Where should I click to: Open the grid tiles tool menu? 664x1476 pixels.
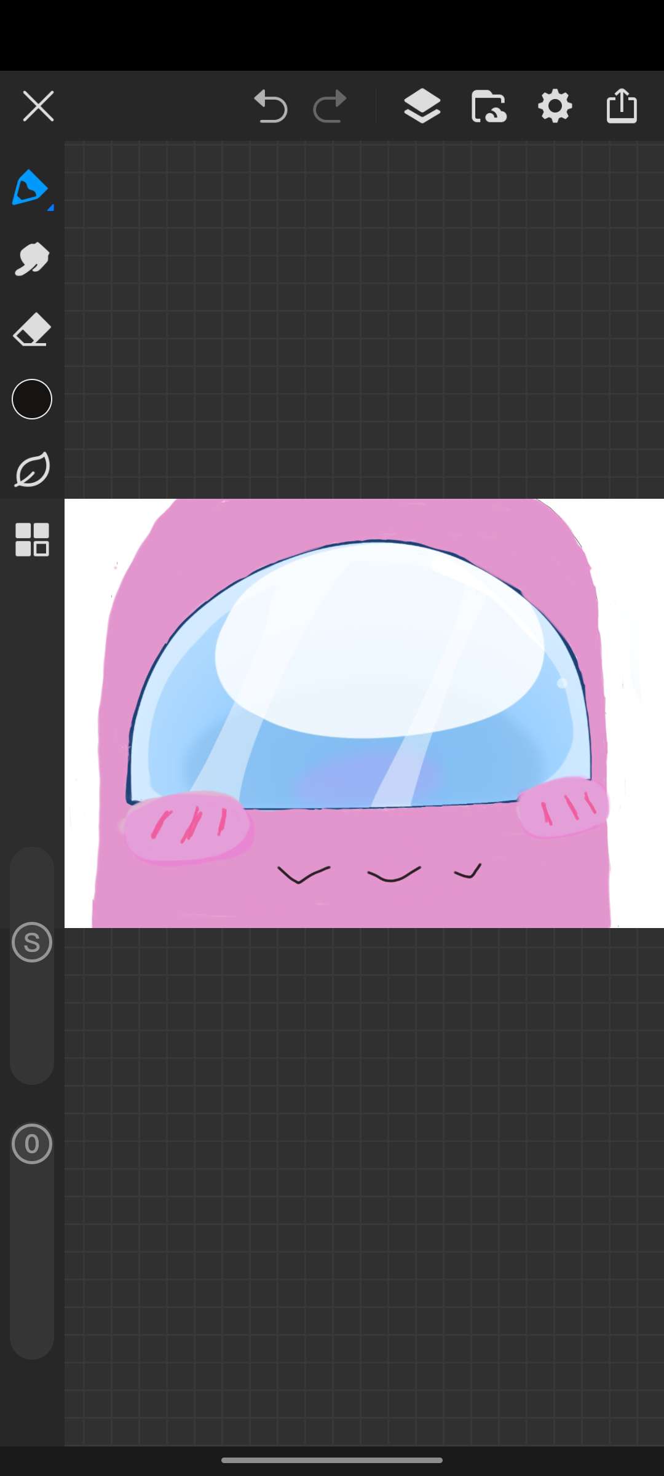pos(32,540)
